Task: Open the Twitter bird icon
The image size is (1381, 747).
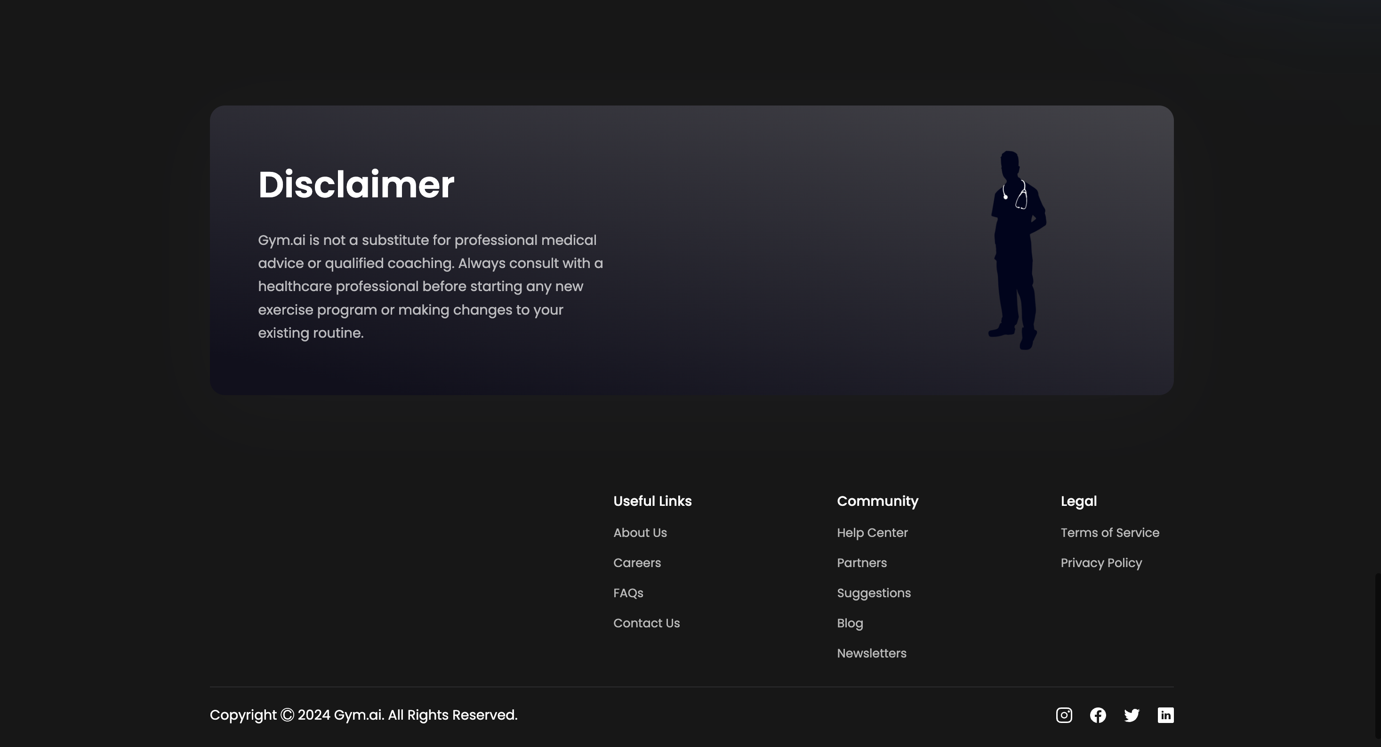Action: pyautogui.click(x=1131, y=715)
